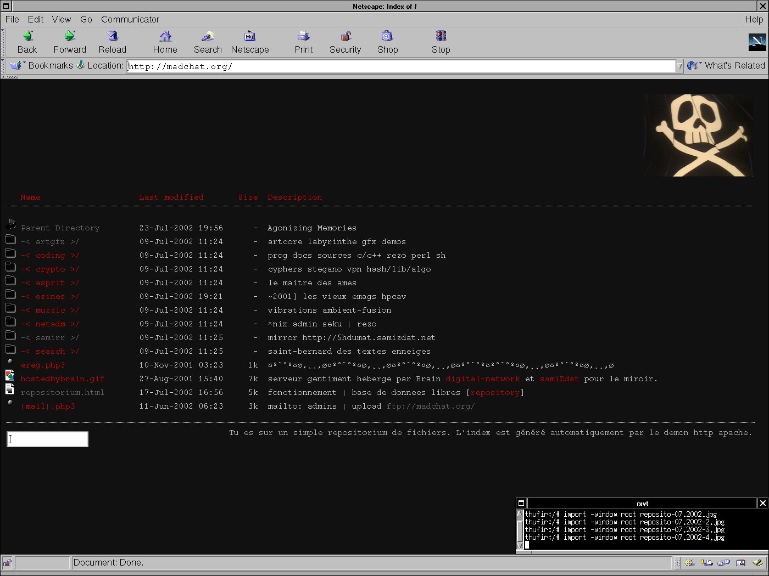Click the pirate skull image

698,135
